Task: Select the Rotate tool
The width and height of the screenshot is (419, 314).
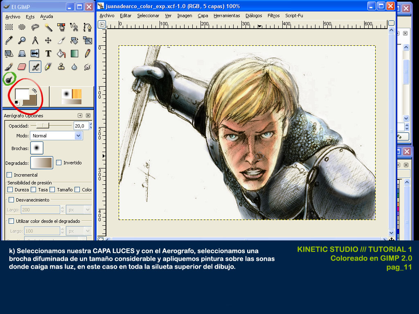Action: (x=74, y=40)
